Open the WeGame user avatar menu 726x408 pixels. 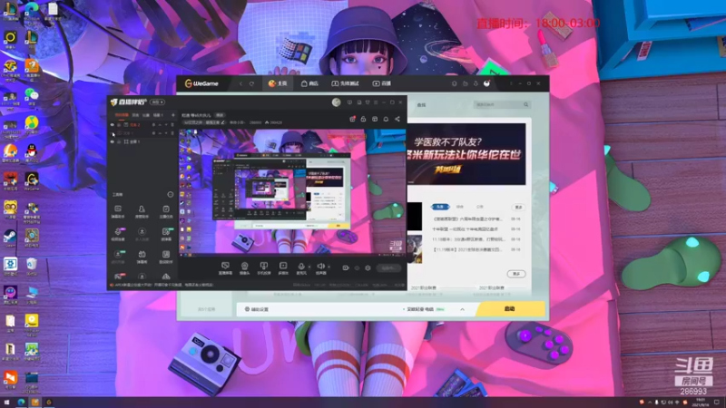[486, 83]
